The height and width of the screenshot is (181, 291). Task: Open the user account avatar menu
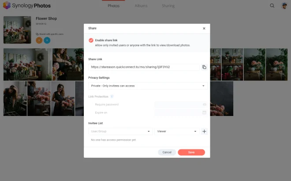(284, 6)
